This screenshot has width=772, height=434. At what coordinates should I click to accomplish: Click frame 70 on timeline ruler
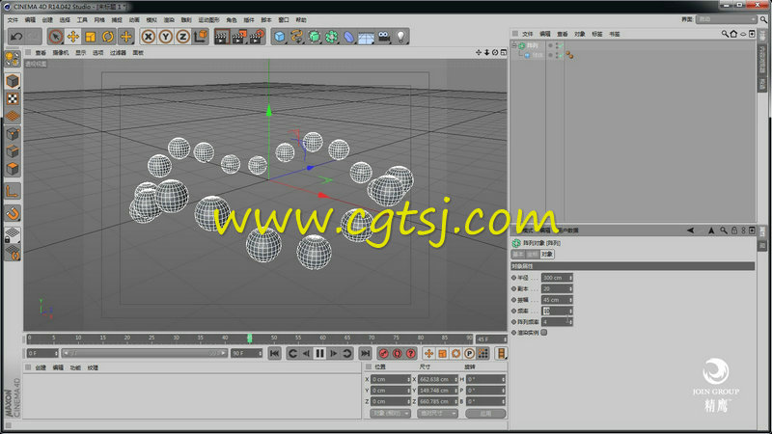coord(372,339)
